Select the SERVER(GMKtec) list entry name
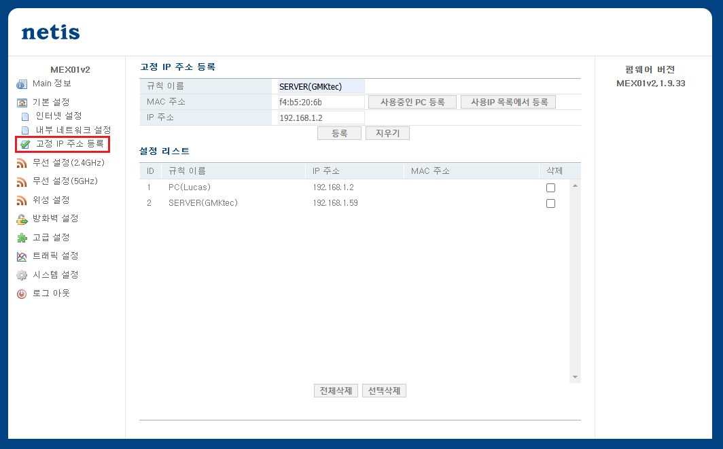Image resolution: width=723 pixels, height=449 pixels. pyautogui.click(x=203, y=203)
